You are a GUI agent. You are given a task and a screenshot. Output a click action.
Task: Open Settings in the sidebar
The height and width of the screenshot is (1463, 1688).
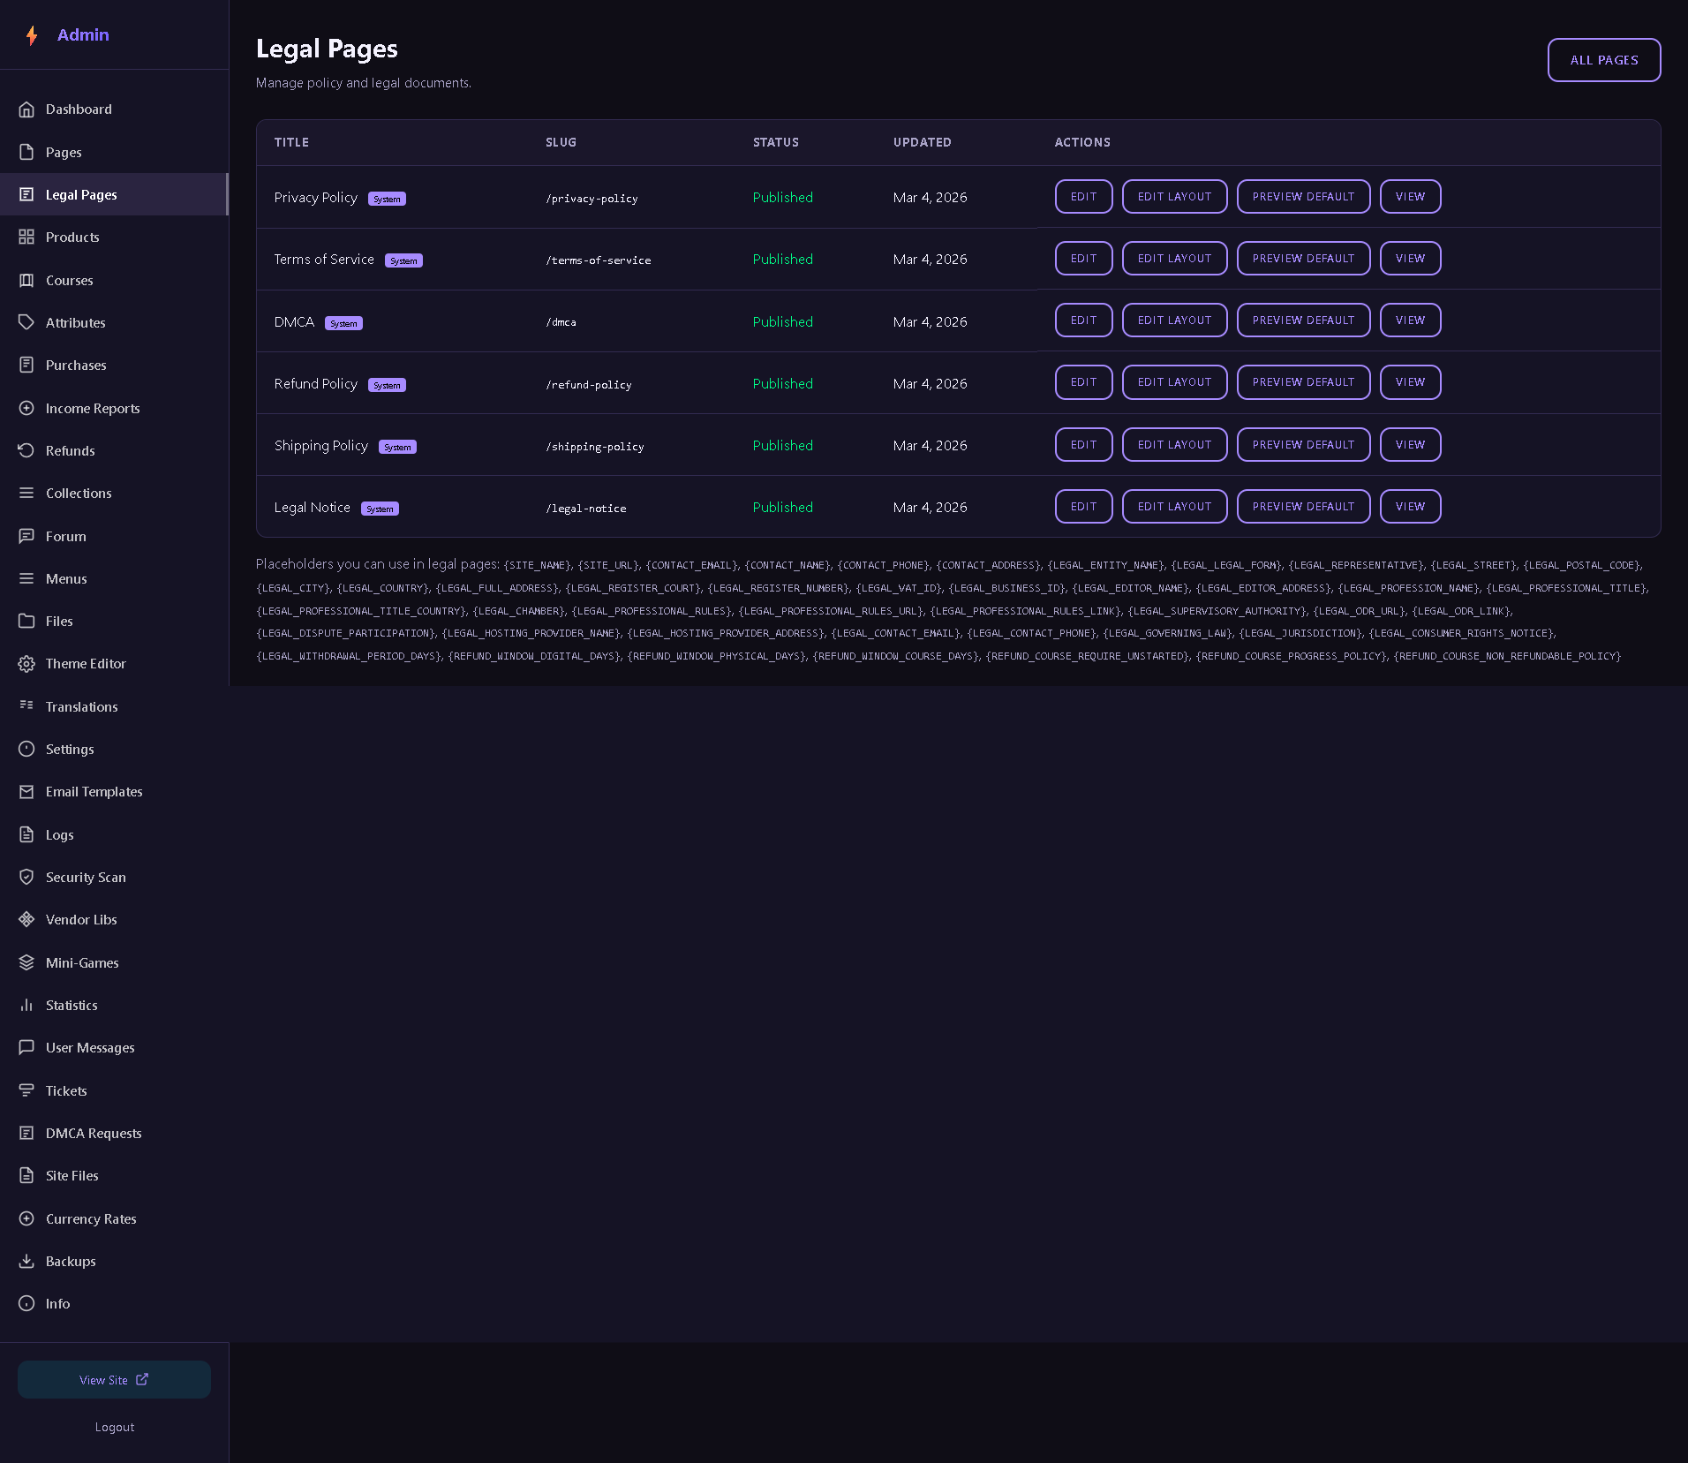pyautogui.click(x=114, y=749)
